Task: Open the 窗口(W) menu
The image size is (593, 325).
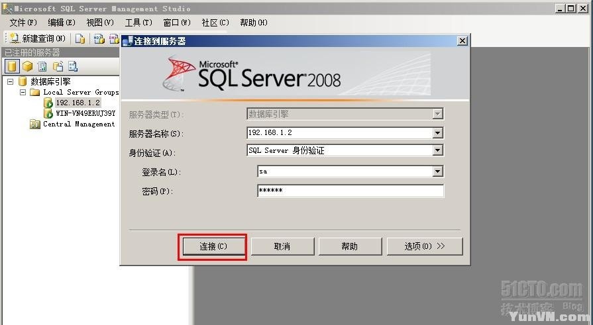Action: [177, 23]
